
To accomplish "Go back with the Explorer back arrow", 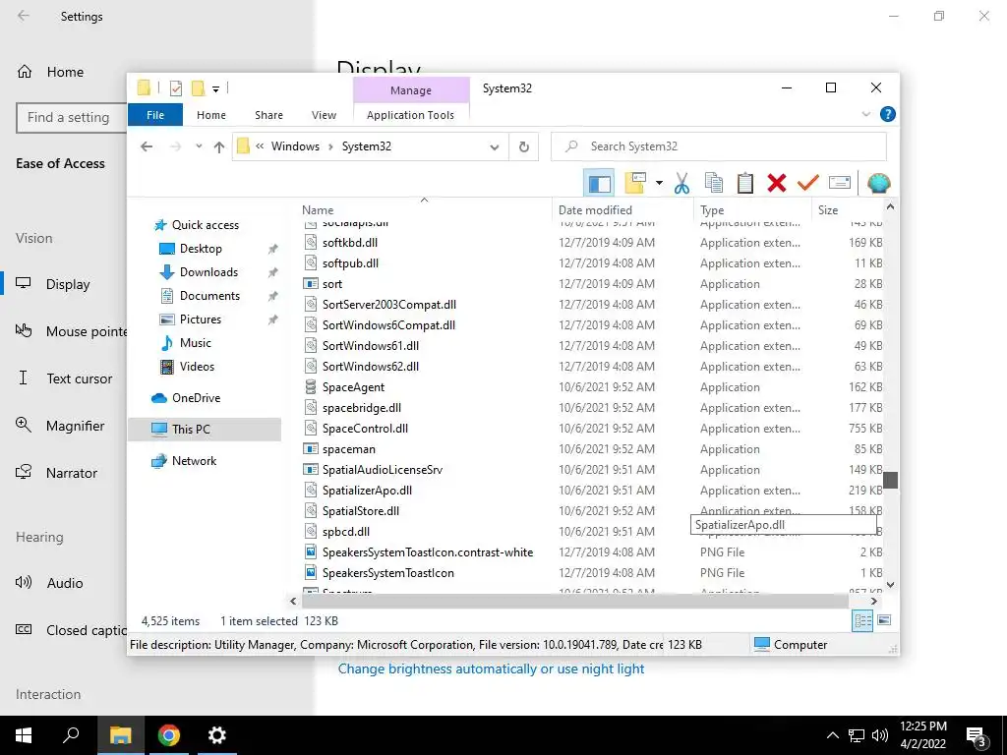I will [147, 147].
